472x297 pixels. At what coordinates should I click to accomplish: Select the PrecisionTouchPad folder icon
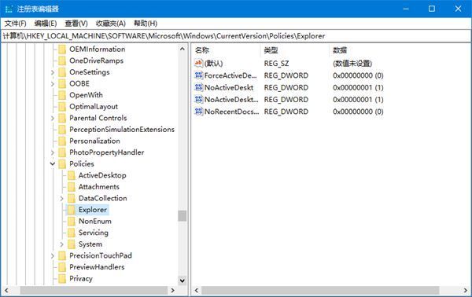tap(62, 256)
